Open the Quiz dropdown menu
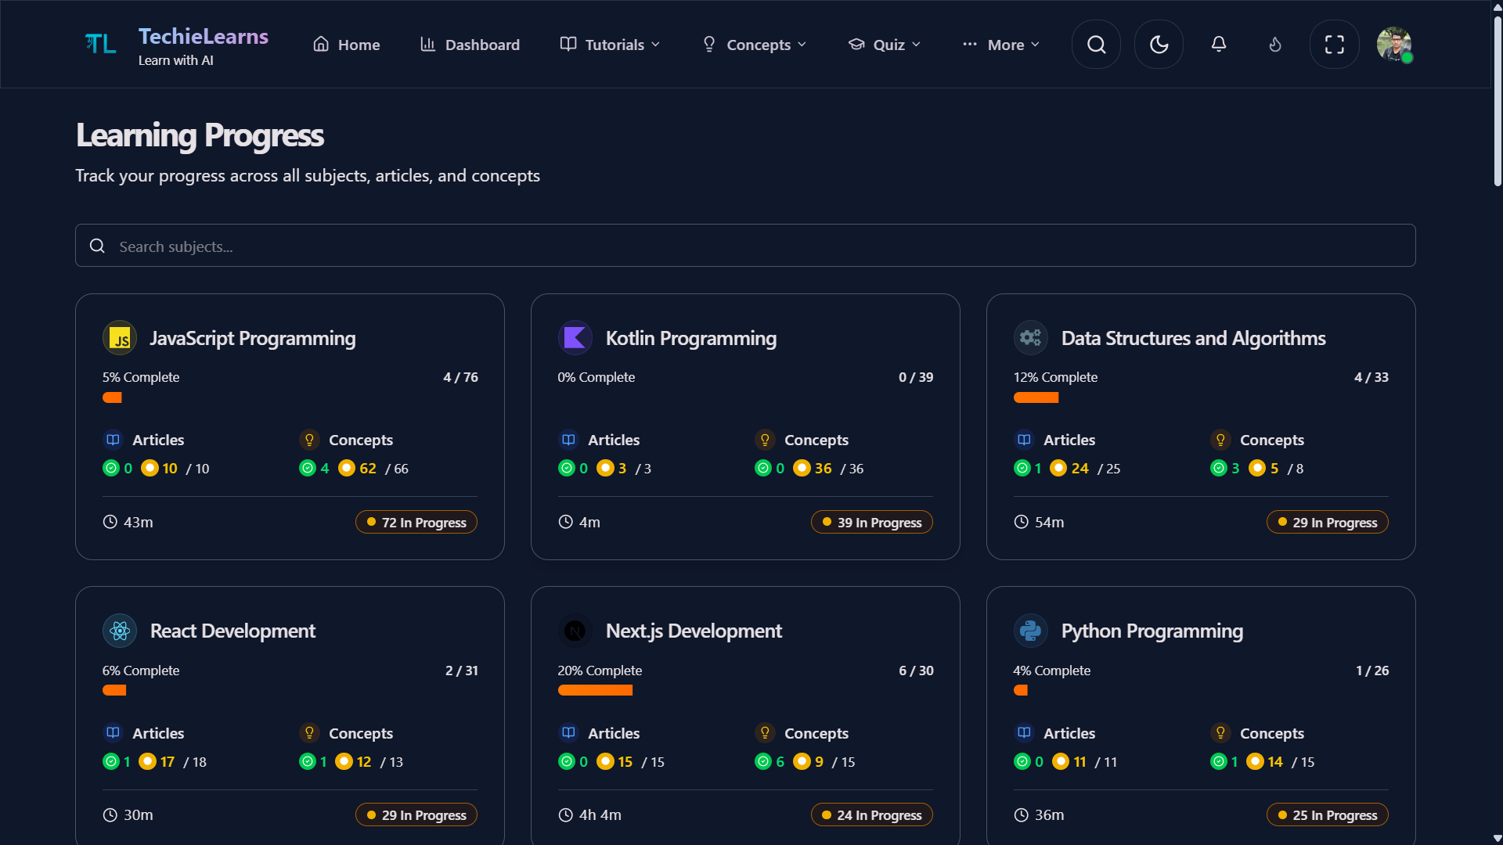The height and width of the screenshot is (845, 1503). [x=884, y=45]
